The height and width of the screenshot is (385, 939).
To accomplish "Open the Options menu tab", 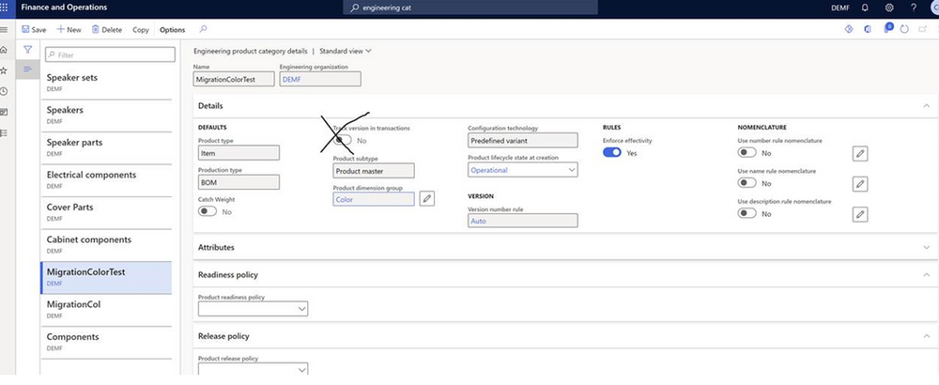I will [x=173, y=29].
